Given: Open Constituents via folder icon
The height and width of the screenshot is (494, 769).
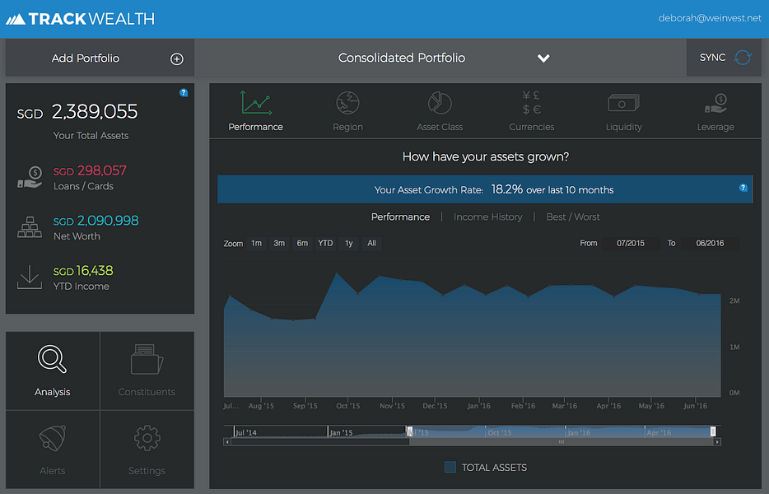Looking at the screenshot, I should pos(147,360).
